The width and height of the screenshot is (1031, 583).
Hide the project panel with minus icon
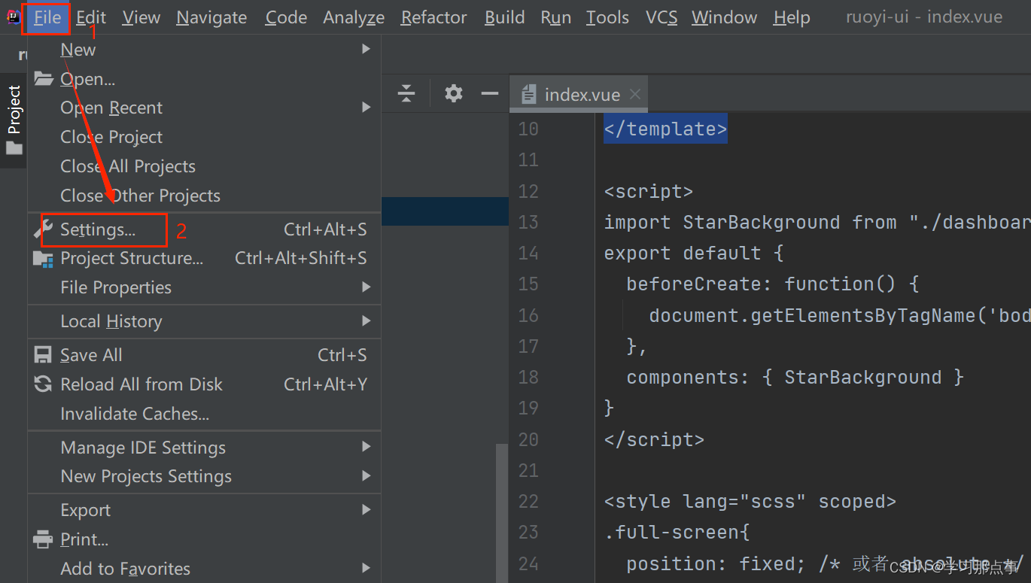(x=490, y=93)
